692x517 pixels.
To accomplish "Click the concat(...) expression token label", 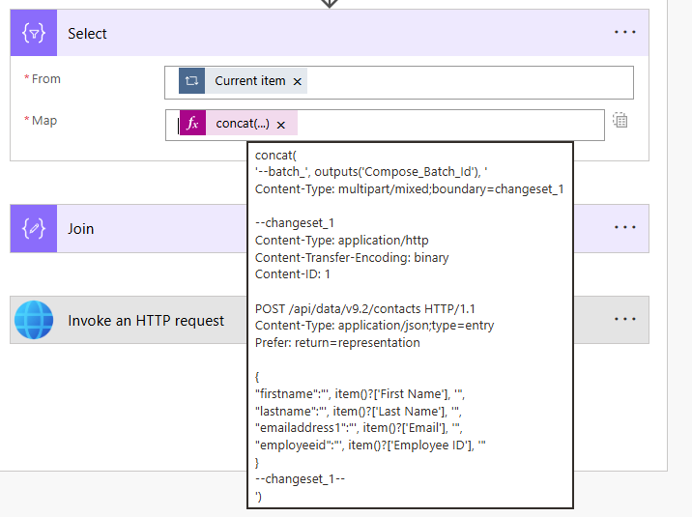I will click(x=243, y=123).
